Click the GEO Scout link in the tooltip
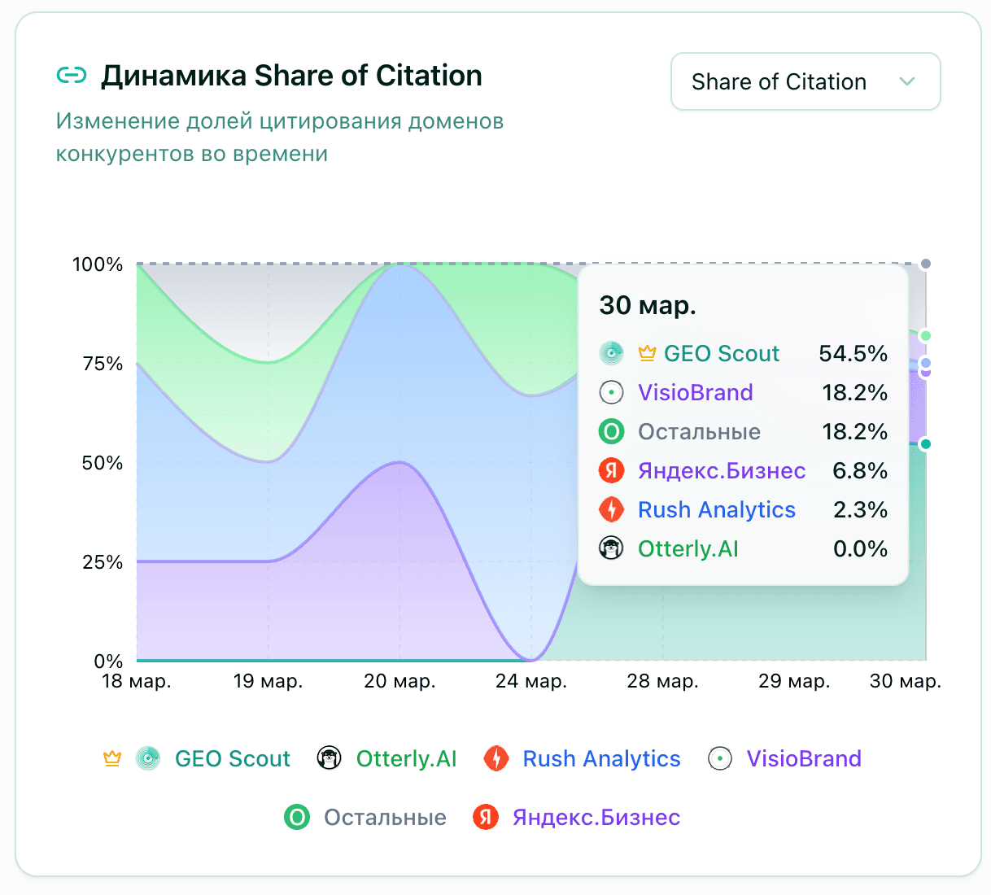The image size is (991, 895). [721, 353]
